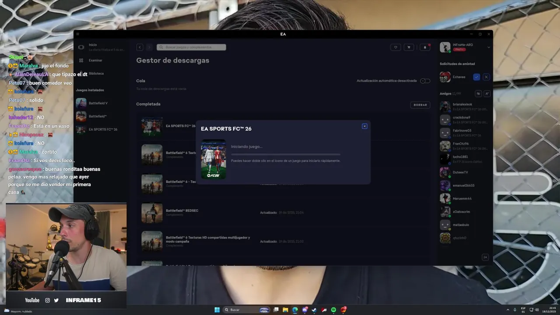
Task: Open friend DuteeeTV
Action: [x=465, y=172]
